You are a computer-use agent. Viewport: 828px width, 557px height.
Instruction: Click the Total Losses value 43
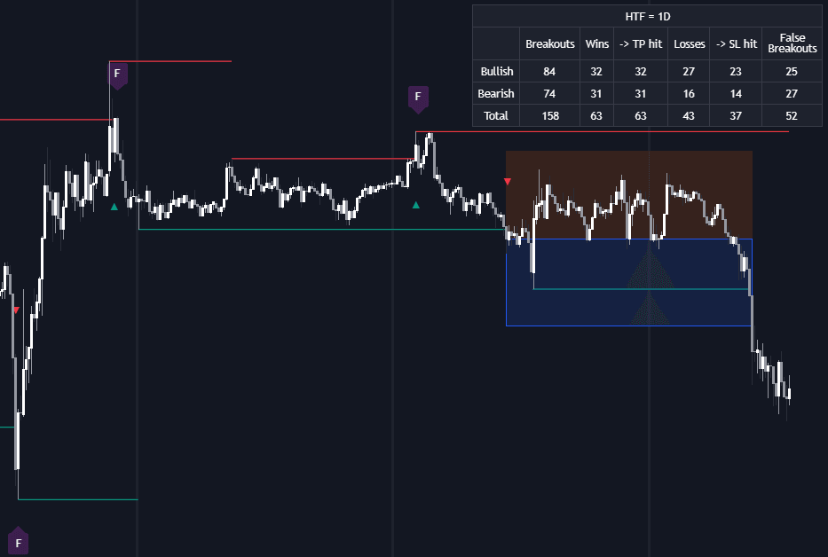pyautogui.click(x=689, y=115)
